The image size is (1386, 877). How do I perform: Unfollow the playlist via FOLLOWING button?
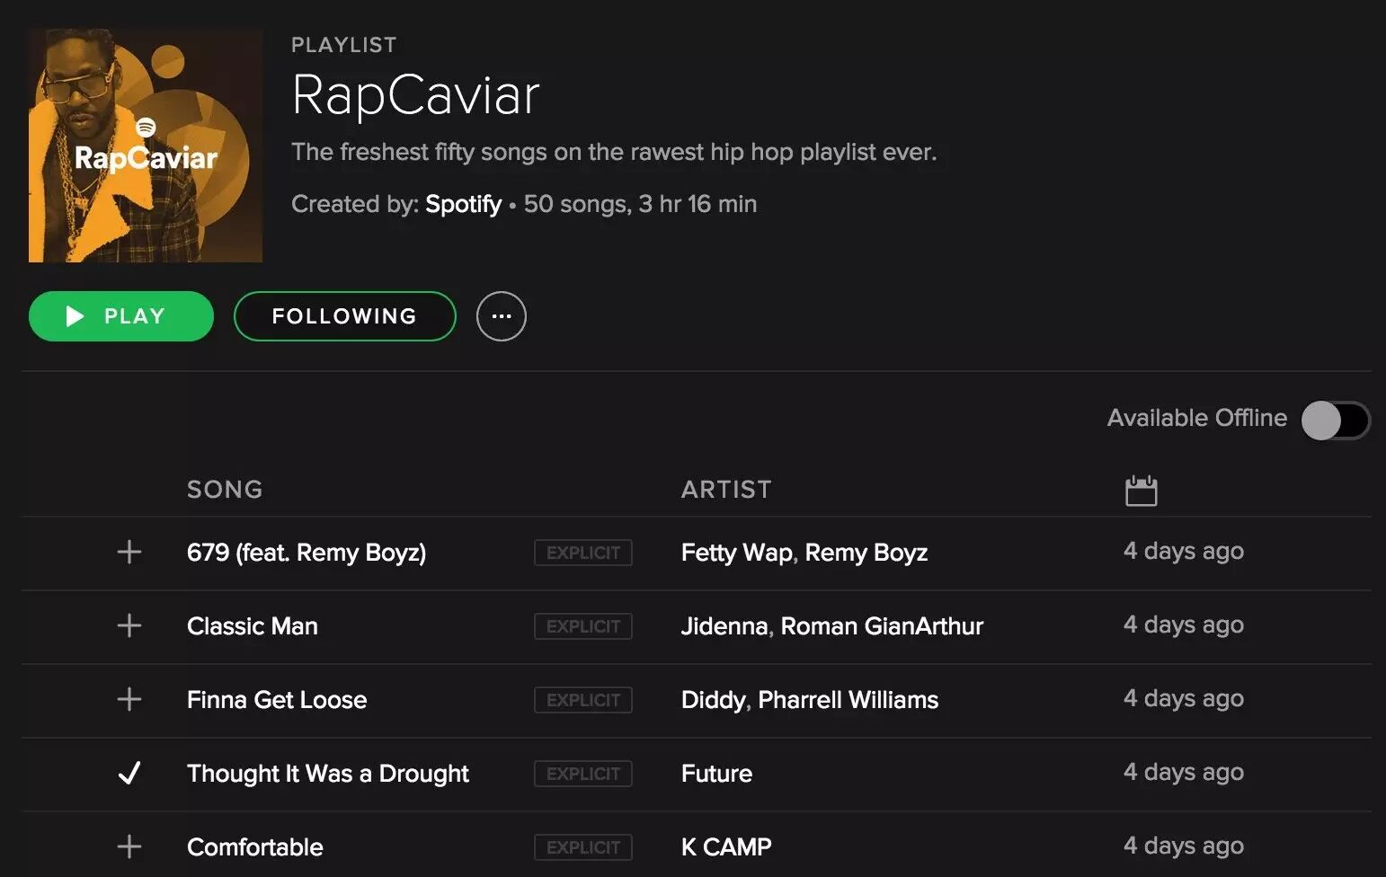pyautogui.click(x=344, y=316)
